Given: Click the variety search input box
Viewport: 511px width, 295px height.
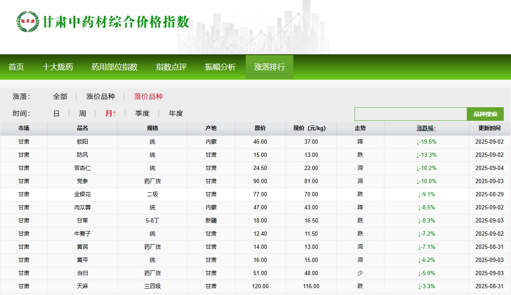Looking at the screenshot, I should click(x=410, y=114).
